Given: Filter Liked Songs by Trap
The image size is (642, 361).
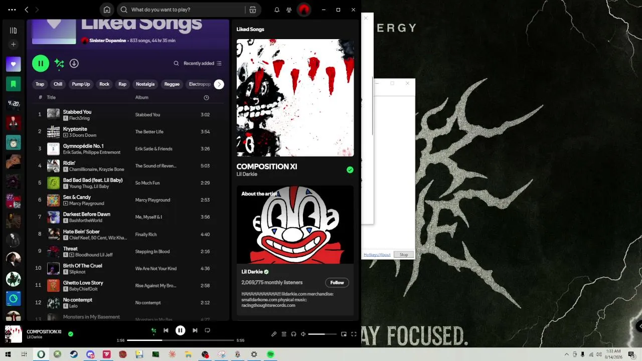Looking at the screenshot, I should tap(40, 84).
